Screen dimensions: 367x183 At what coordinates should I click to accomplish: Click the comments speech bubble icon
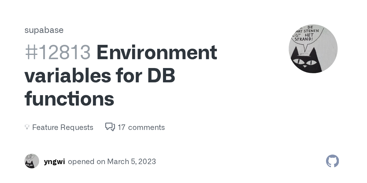[x=110, y=127]
